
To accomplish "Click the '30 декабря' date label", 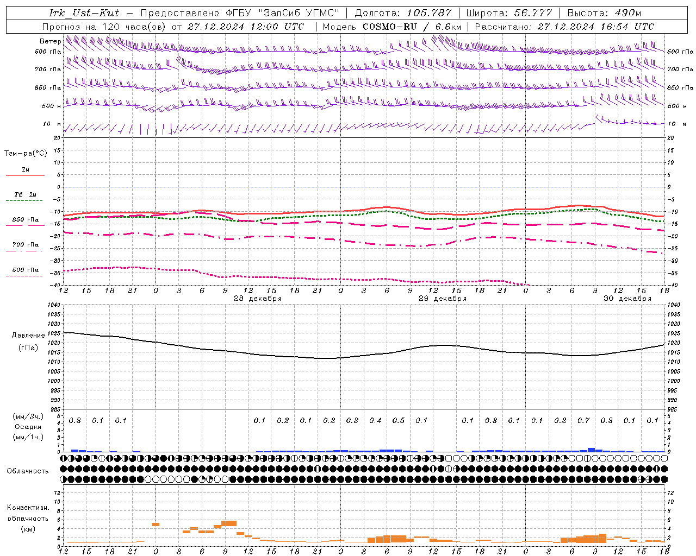I will 627,298.
